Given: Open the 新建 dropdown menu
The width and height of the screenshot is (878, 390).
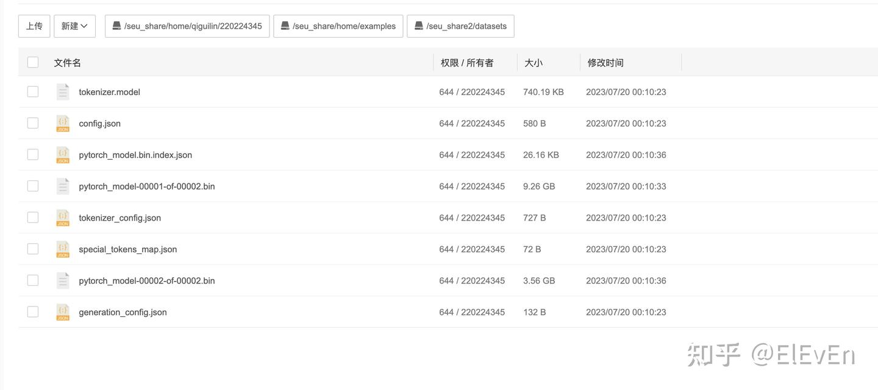Looking at the screenshot, I should point(74,26).
